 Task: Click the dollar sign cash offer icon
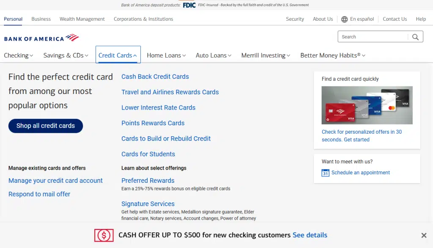(x=104, y=235)
